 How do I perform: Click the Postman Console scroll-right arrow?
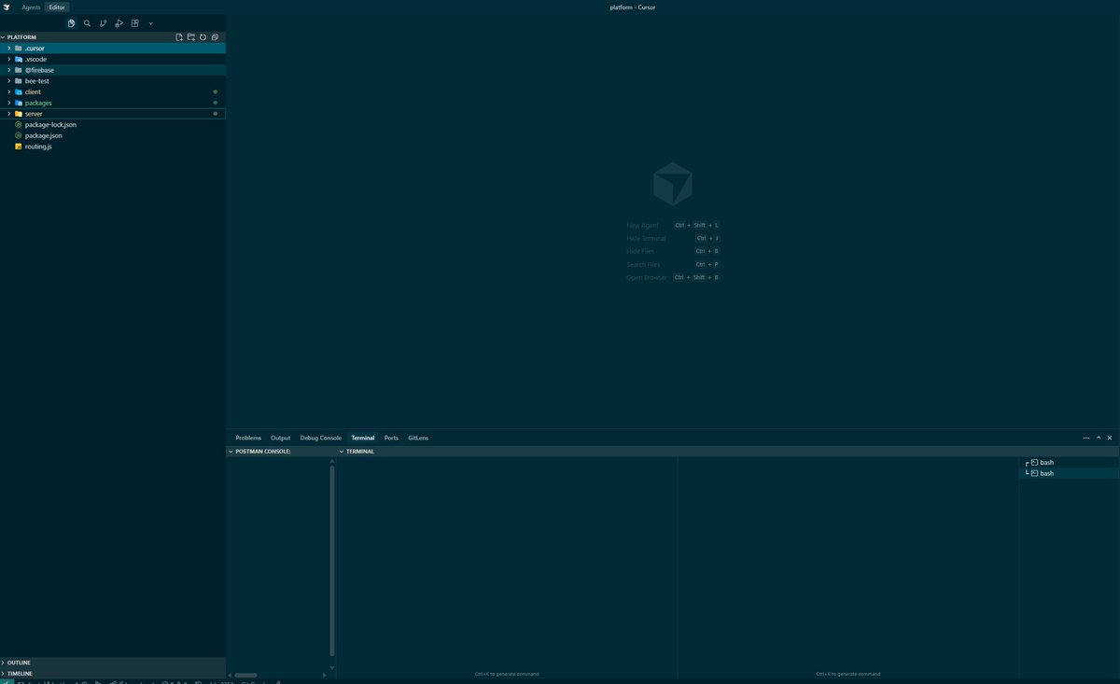pos(325,675)
